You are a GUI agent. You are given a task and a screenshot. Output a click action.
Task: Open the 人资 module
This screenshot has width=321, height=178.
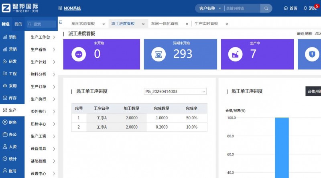pos(10,147)
